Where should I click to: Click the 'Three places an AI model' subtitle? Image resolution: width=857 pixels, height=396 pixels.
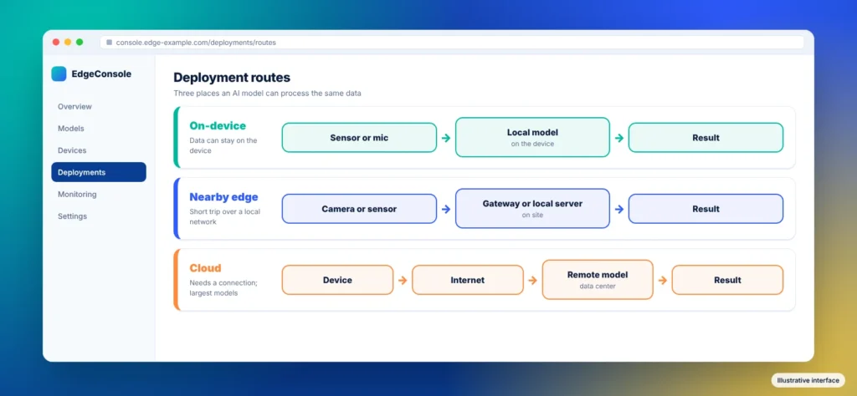point(267,94)
